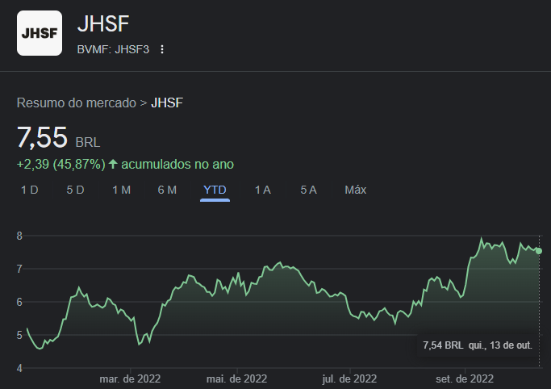Click the JHSF breadcrumb text
The height and width of the screenshot is (389, 551).
(x=167, y=103)
